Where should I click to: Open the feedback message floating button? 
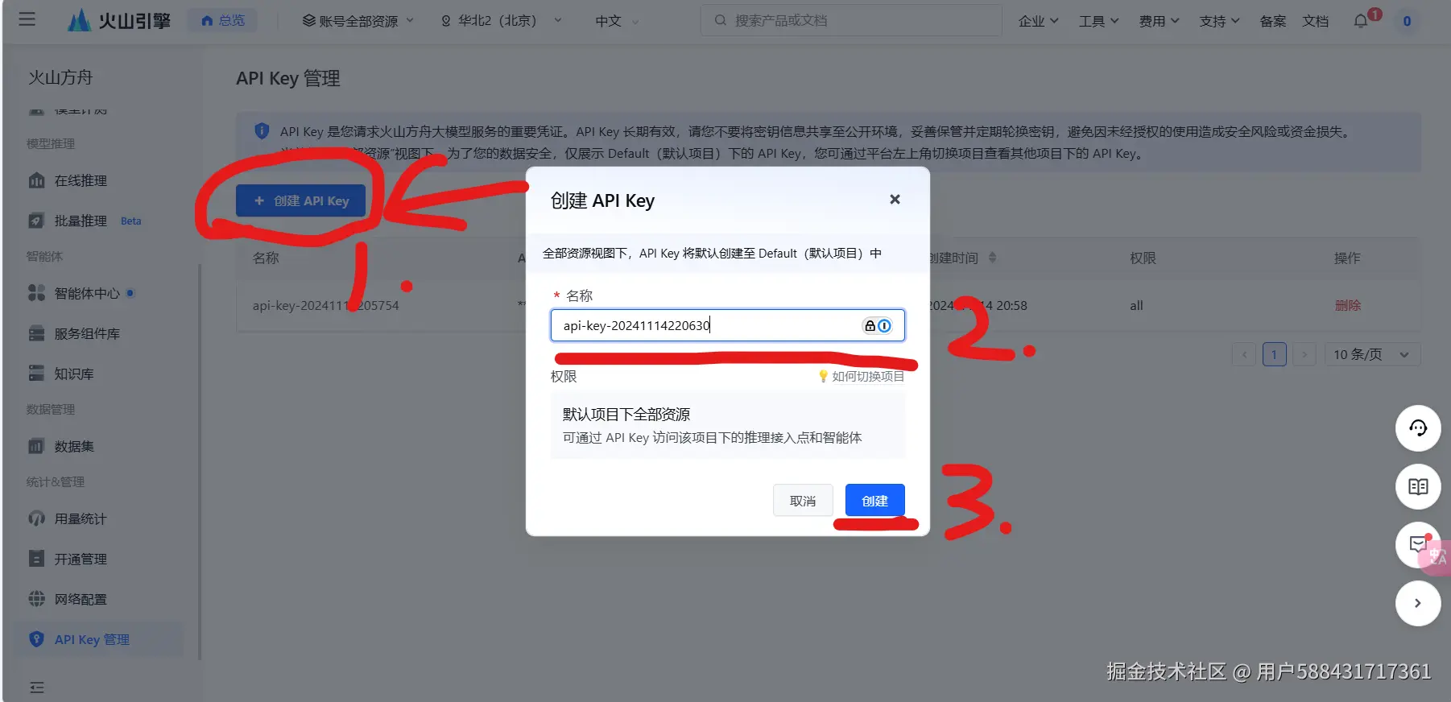tap(1416, 545)
